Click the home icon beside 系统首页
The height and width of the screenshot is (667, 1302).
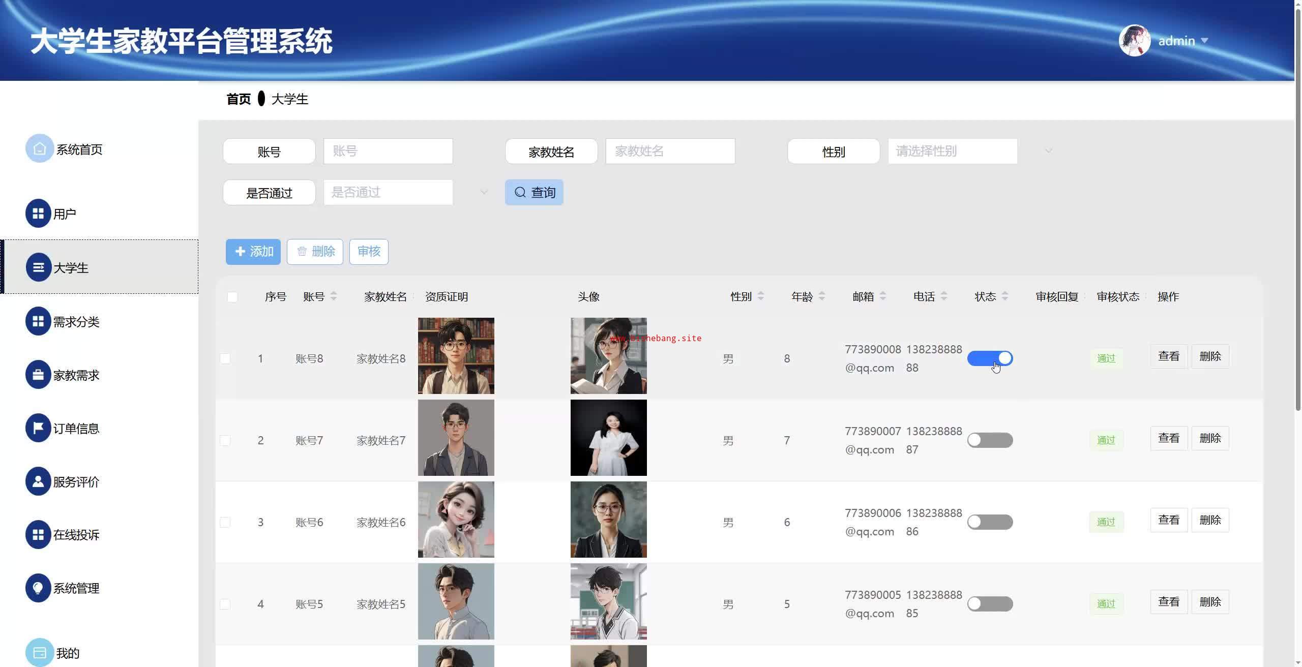pyautogui.click(x=39, y=148)
